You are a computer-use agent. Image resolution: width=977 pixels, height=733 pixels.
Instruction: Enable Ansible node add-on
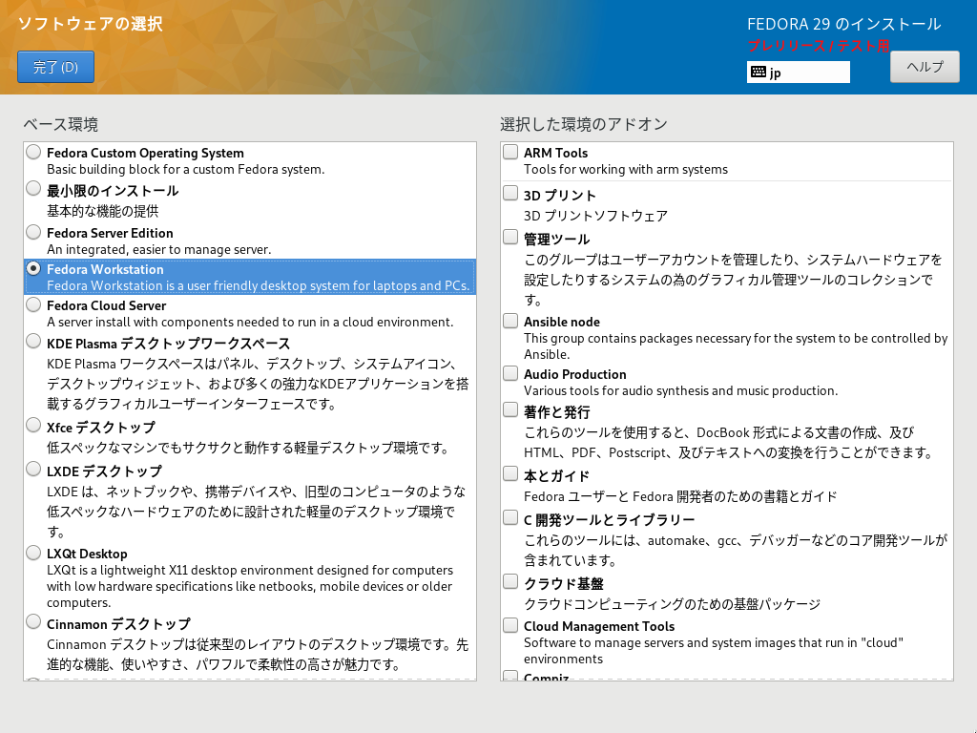(510, 321)
